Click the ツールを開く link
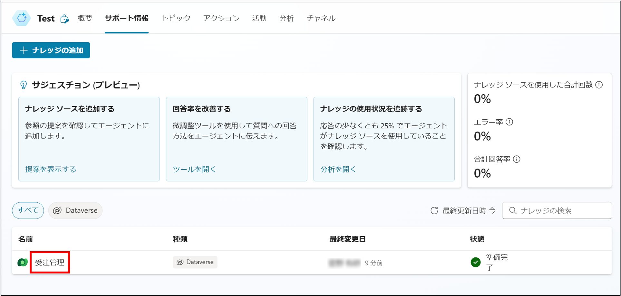 pos(194,169)
